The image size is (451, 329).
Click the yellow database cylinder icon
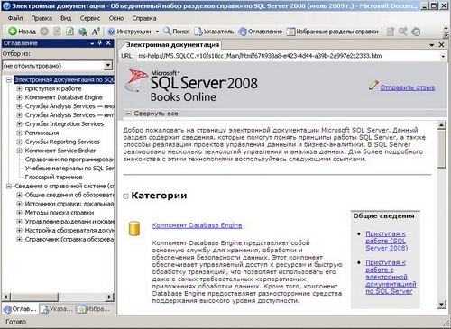134,228
